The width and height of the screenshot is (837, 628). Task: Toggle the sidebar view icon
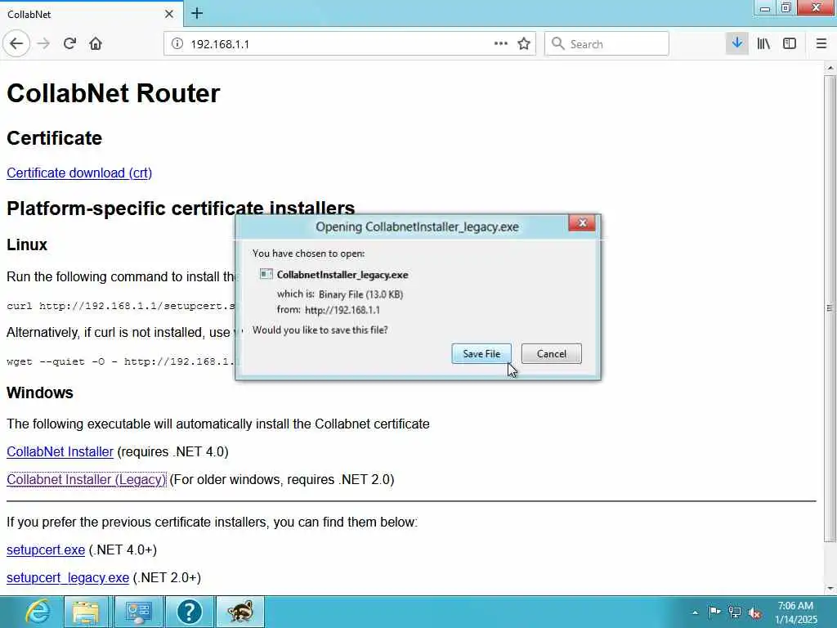coord(790,43)
